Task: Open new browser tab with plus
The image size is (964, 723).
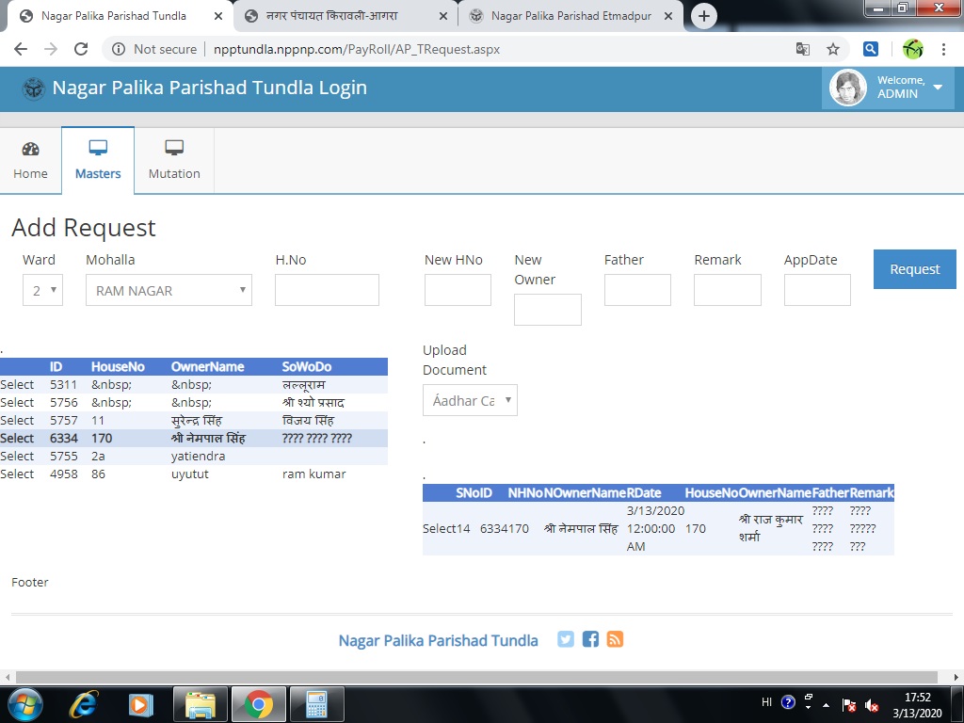Action: pos(704,16)
